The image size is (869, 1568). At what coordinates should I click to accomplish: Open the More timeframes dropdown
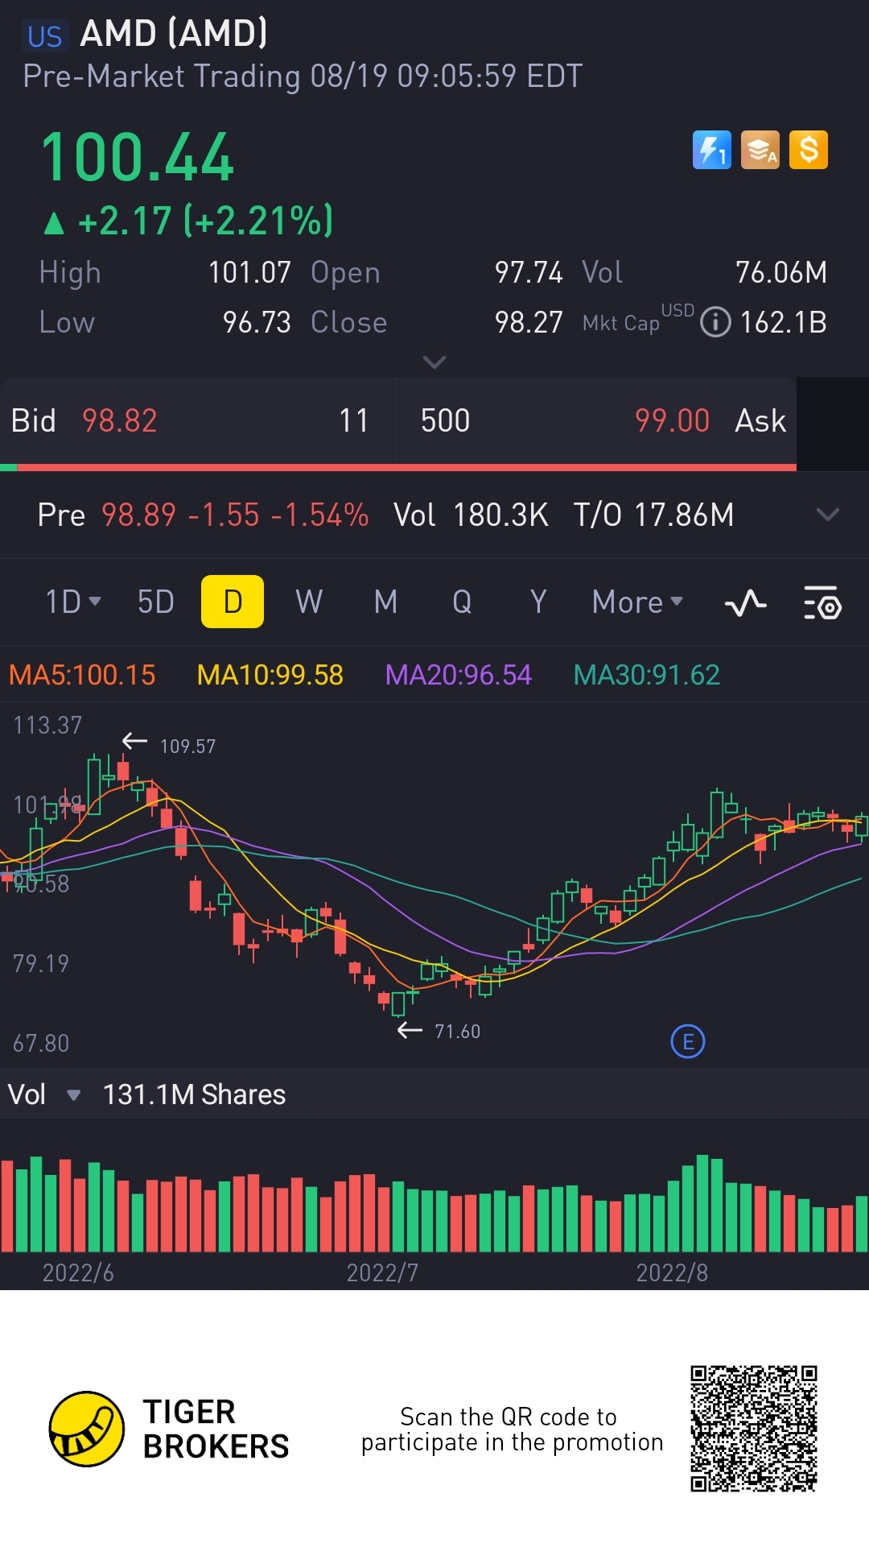pyautogui.click(x=637, y=602)
